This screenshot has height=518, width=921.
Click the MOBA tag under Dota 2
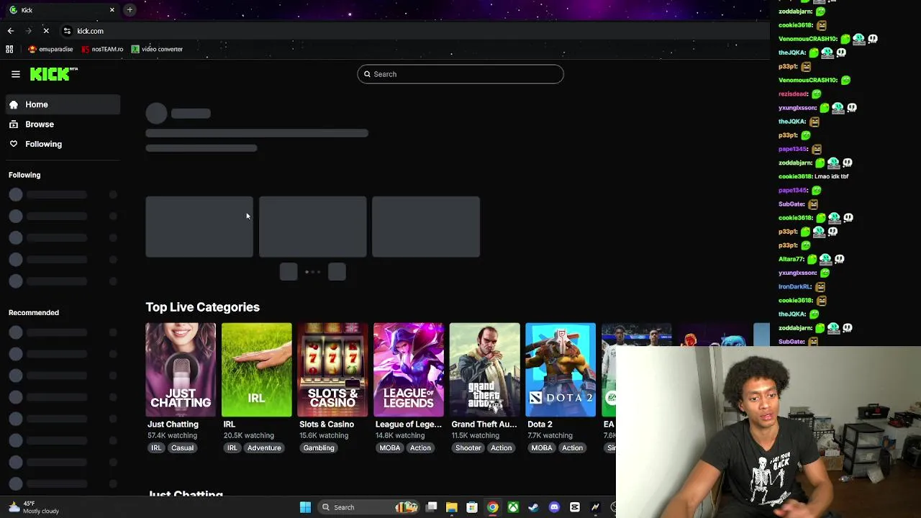point(542,448)
